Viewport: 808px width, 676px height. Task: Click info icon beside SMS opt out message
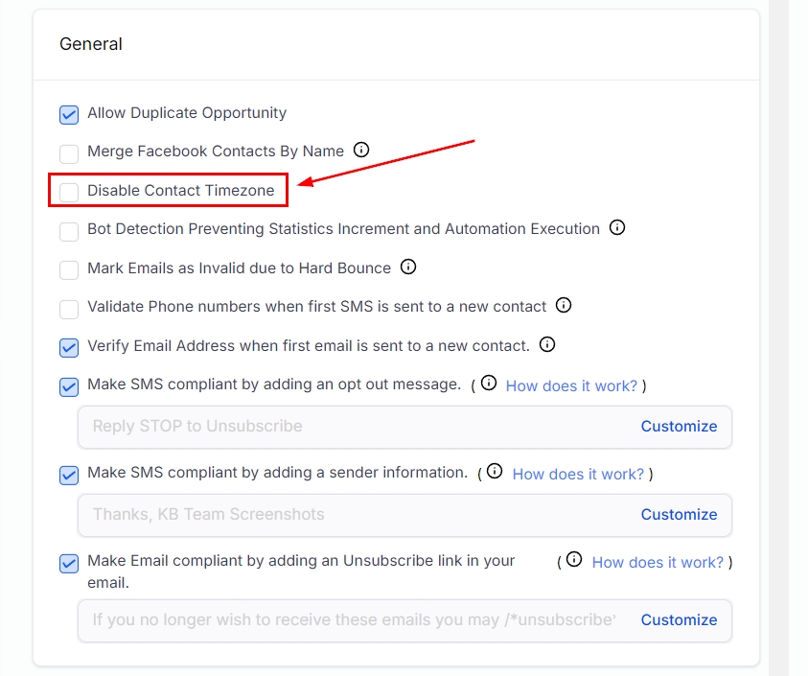(489, 384)
